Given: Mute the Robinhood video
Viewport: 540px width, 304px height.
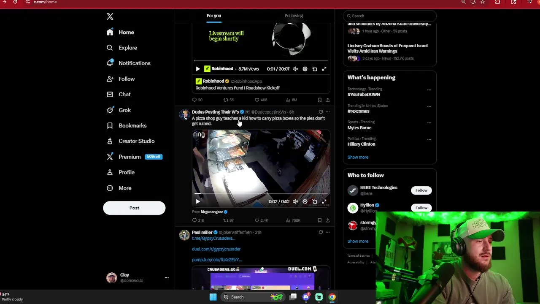Looking at the screenshot, I should [x=295, y=69].
